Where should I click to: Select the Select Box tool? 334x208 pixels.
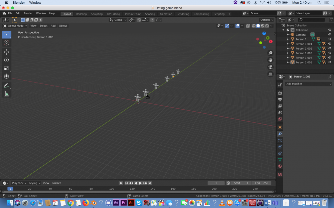click(6, 35)
